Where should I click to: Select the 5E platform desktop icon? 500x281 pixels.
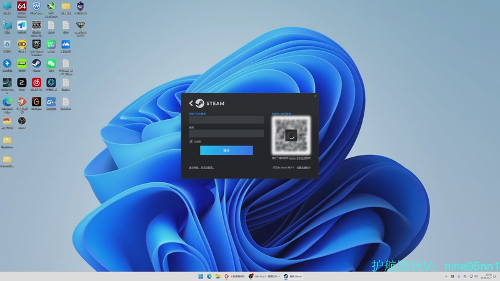click(81, 6)
